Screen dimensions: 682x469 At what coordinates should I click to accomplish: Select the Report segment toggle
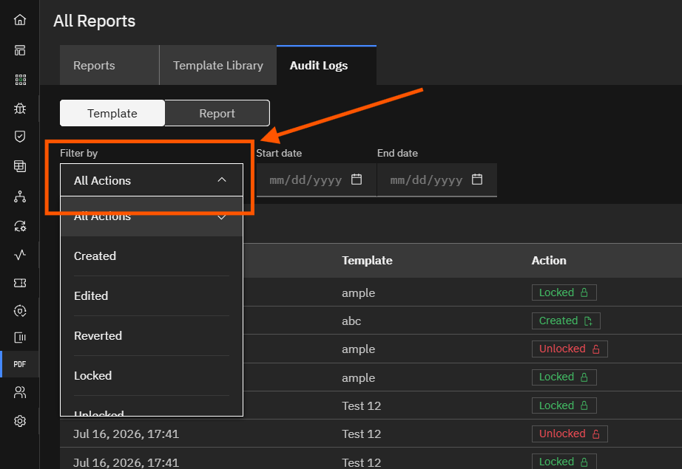coord(217,113)
